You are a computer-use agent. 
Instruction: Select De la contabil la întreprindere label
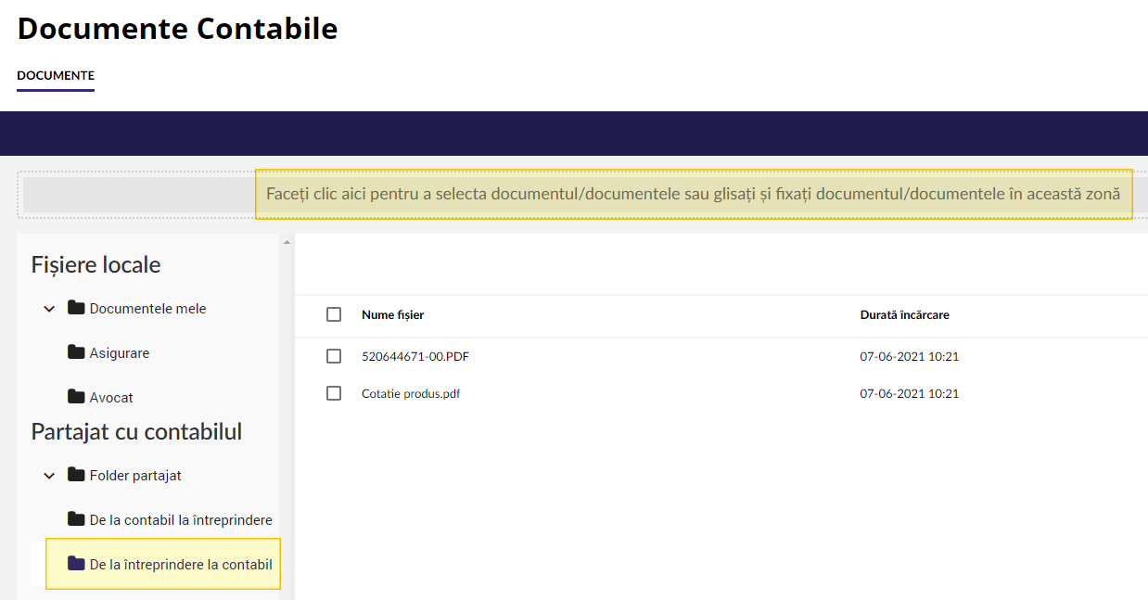pyautogui.click(x=181, y=520)
